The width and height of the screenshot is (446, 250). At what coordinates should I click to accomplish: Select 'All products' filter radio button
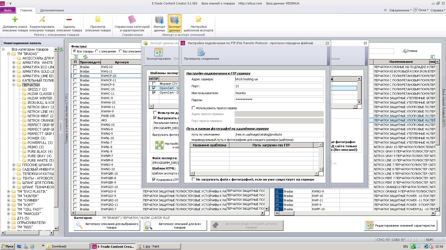tap(74, 51)
